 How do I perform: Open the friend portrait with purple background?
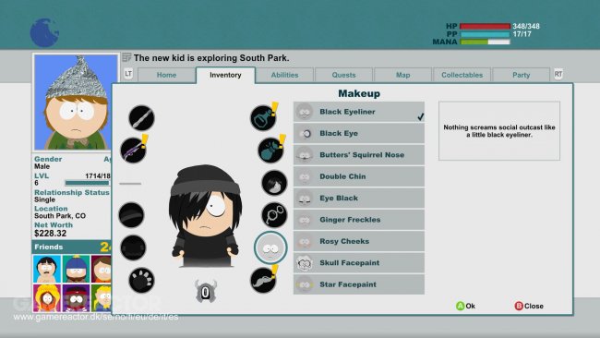(x=76, y=297)
